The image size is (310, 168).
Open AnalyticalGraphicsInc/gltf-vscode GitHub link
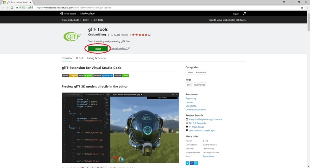(206, 119)
